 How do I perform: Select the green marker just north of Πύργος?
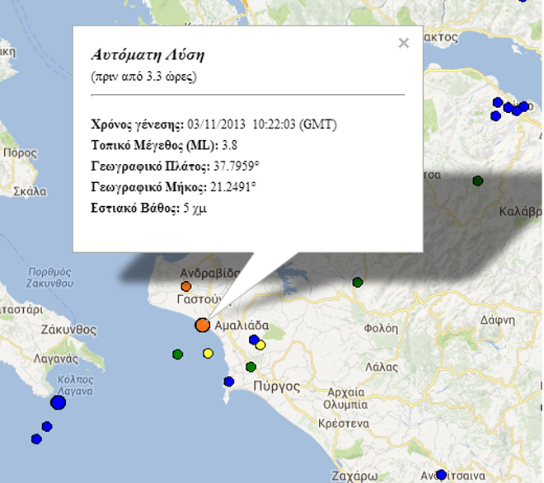(251, 367)
